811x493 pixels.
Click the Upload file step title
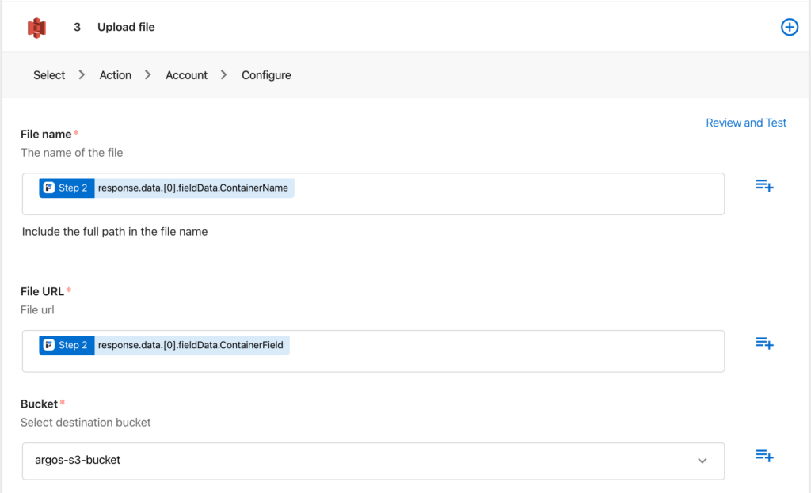[x=126, y=28]
